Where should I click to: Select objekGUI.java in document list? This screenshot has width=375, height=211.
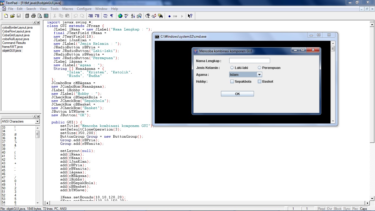[x=12, y=51]
